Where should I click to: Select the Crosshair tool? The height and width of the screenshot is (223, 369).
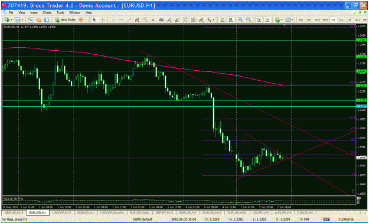103,20
